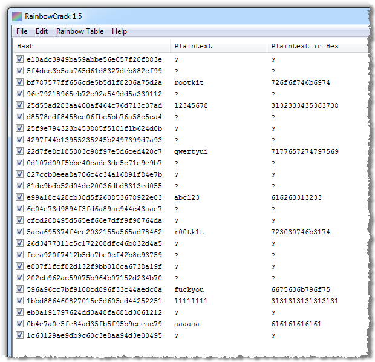Viewport: 375px width, 362px height.
Task: Toggle checkbox for hash 1bbd886460827015e5d605ed44252251
Action: click(19, 300)
